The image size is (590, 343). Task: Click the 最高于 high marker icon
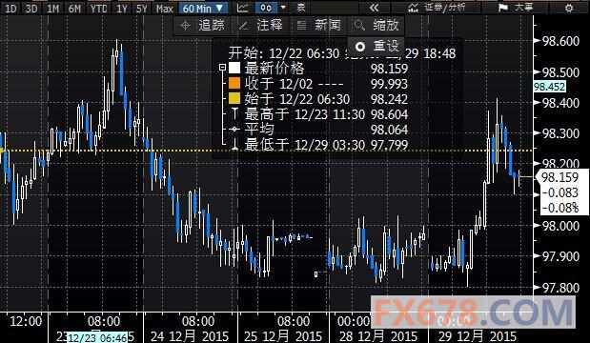pos(234,113)
